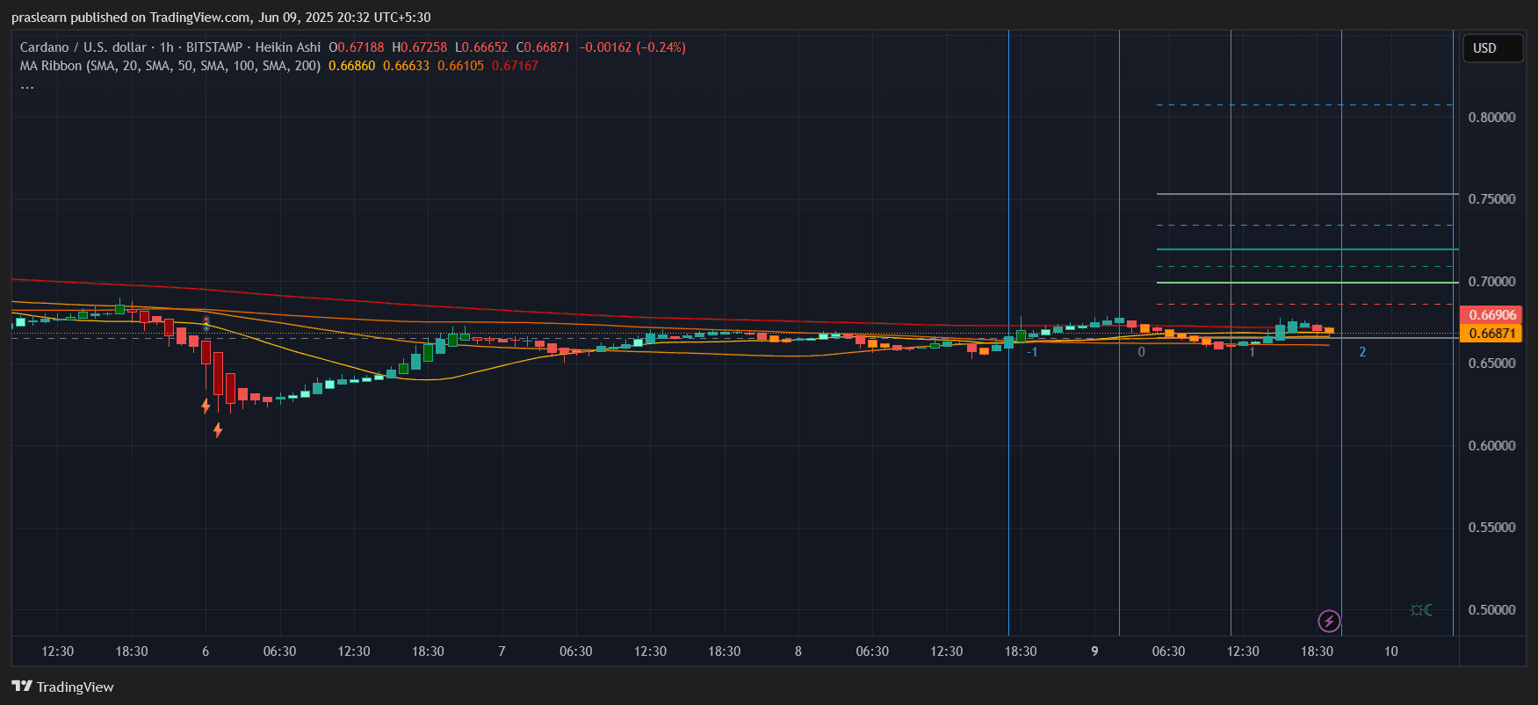Click date label 6 on time axis
This screenshot has height=705, width=1538.
pos(206,651)
